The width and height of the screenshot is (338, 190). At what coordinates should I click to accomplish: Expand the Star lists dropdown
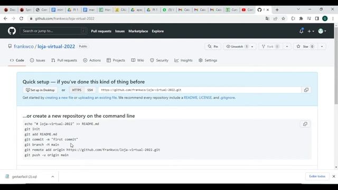tap(322, 46)
